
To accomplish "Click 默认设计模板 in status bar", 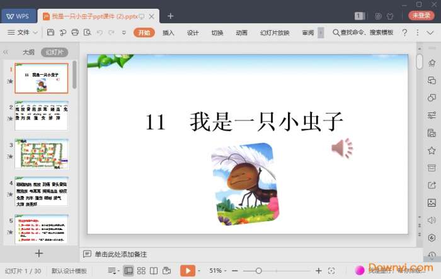I will click(x=69, y=271).
